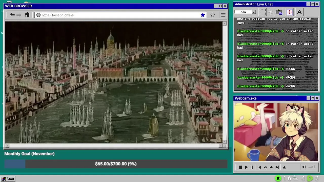Open the browser hamburger menu
Viewport: 324px width, 182px height.
(223, 15)
